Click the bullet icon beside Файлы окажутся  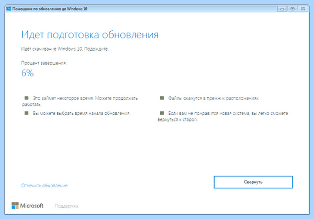[162, 98]
